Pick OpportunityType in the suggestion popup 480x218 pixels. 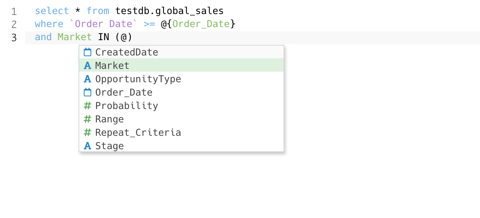click(138, 79)
